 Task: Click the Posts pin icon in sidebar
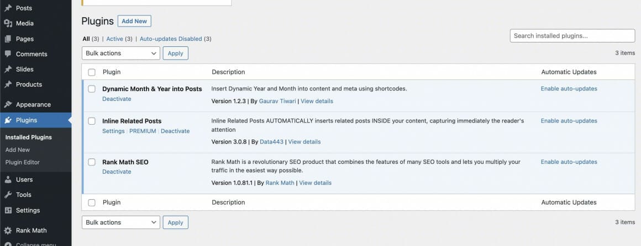(x=8, y=8)
